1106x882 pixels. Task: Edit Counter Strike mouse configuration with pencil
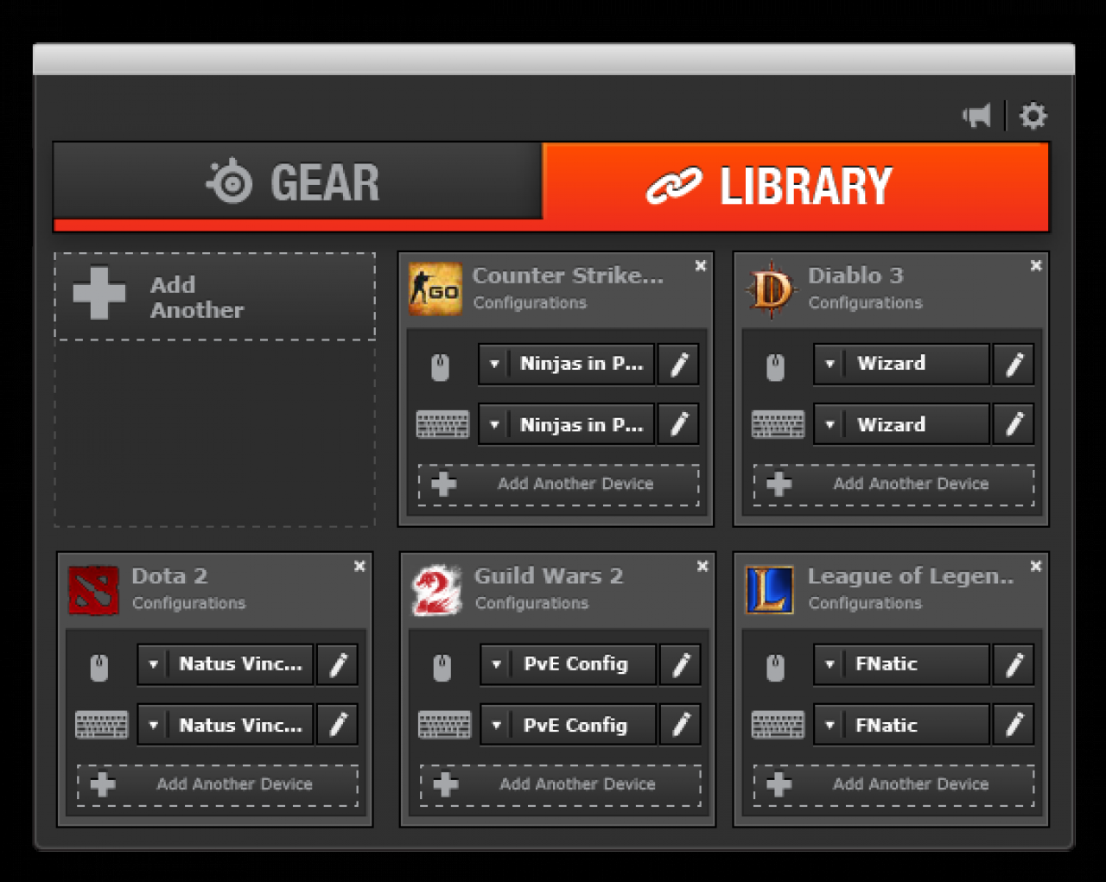click(678, 365)
